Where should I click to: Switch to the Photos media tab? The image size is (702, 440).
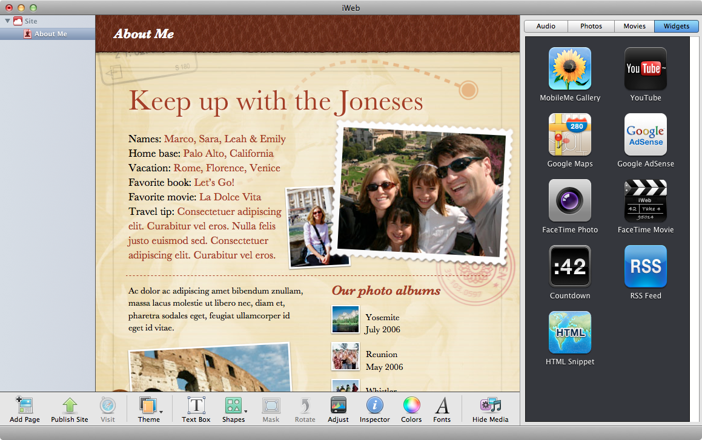pyautogui.click(x=591, y=26)
